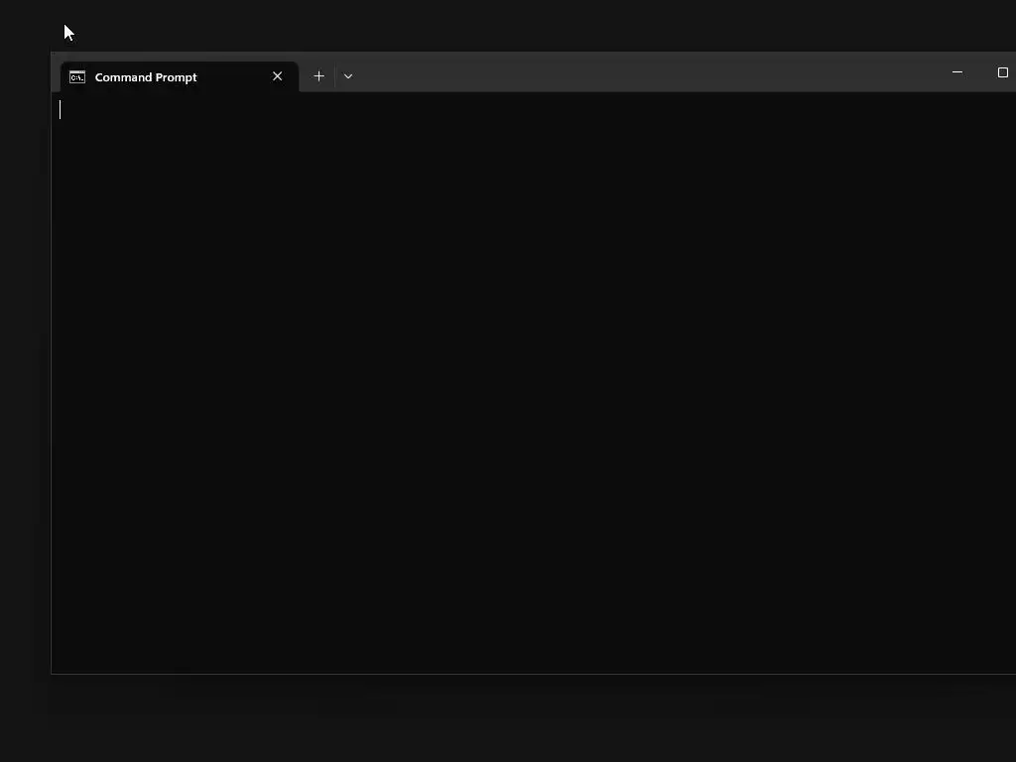Close the Command Prompt tab
1016x762 pixels.
click(278, 76)
